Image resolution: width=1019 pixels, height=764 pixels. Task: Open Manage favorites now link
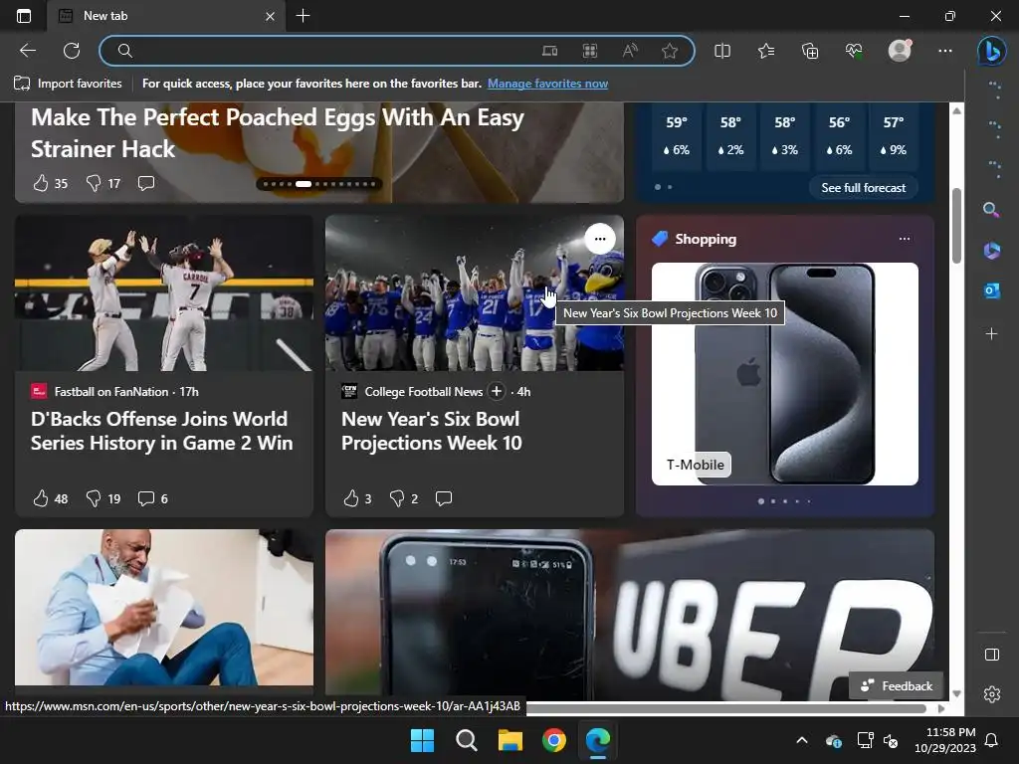click(x=548, y=84)
